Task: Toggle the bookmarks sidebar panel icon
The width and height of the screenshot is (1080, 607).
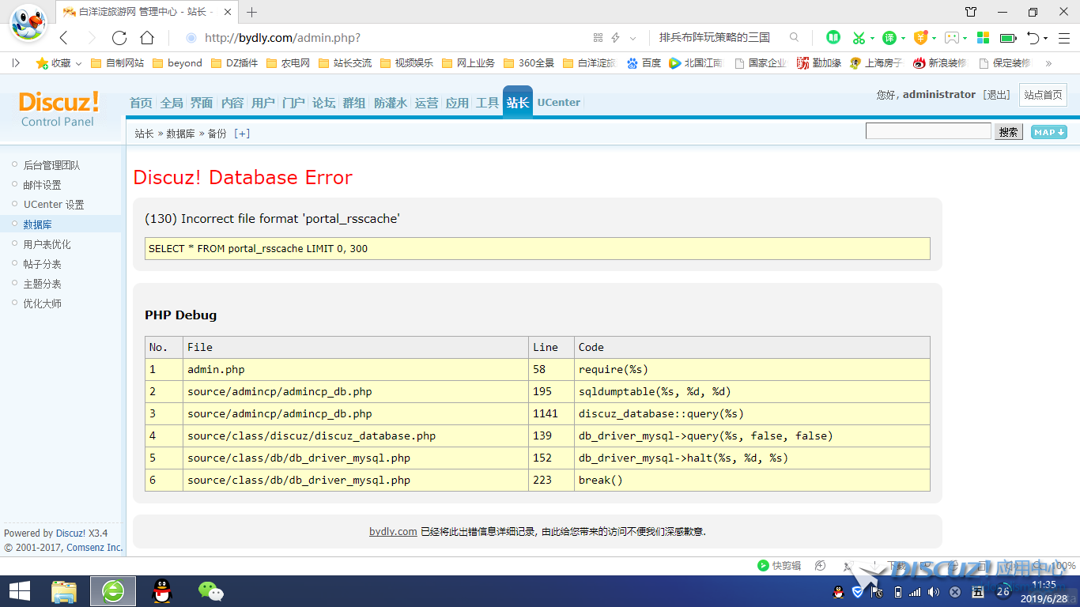Action: pyautogui.click(x=16, y=62)
